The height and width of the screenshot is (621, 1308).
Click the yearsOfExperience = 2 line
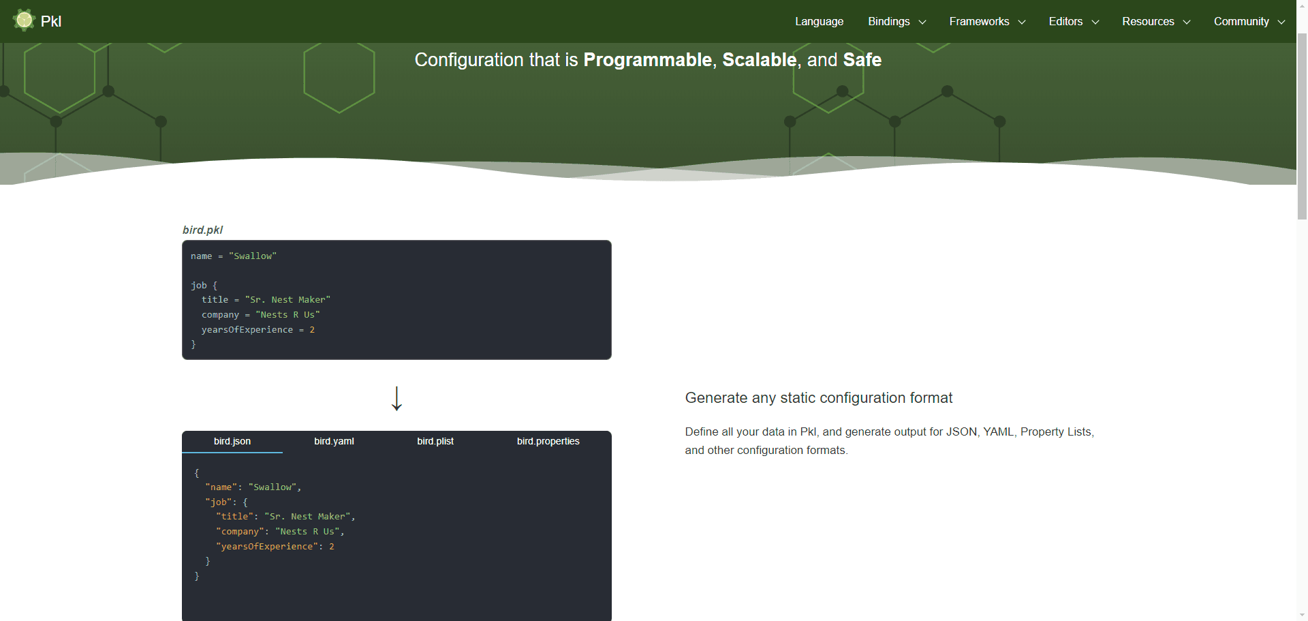pyautogui.click(x=258, y=330)
